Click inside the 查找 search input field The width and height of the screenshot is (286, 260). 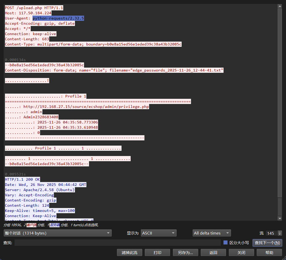pyautogui.click(x=116, y=242)
